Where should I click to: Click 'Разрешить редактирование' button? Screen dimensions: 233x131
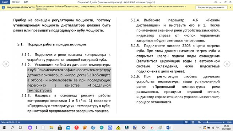point(211,7)
